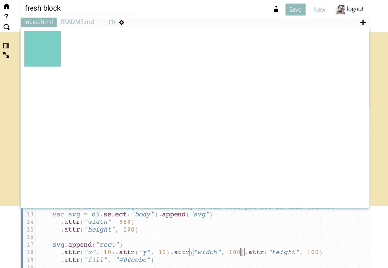The image size is (388, 268).
Task: Switch to README.md tab
Action: tap(77, 22)
